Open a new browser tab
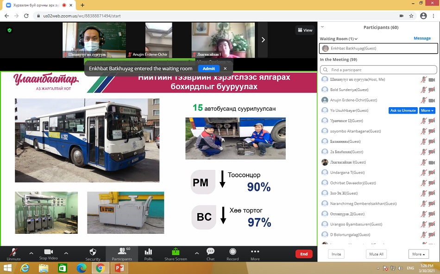 pyautogui.click(x=82, y=5)
